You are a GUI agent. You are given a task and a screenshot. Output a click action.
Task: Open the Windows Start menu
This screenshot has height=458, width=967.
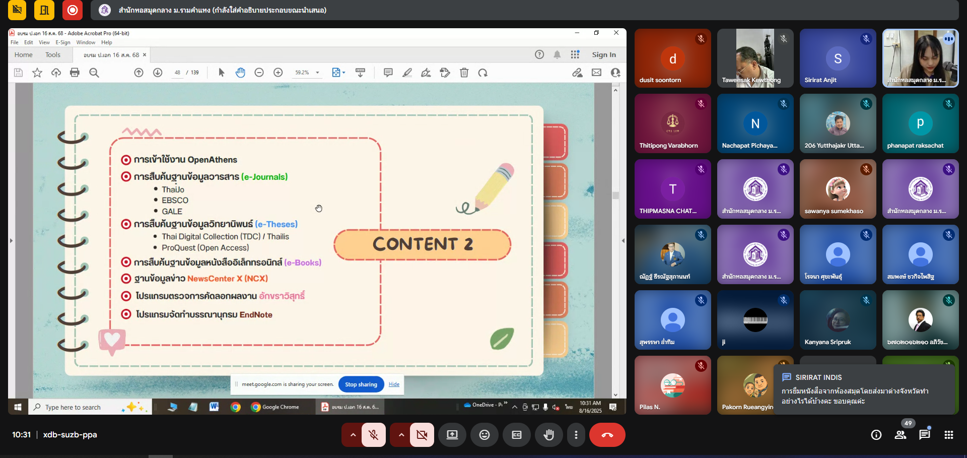18,407
